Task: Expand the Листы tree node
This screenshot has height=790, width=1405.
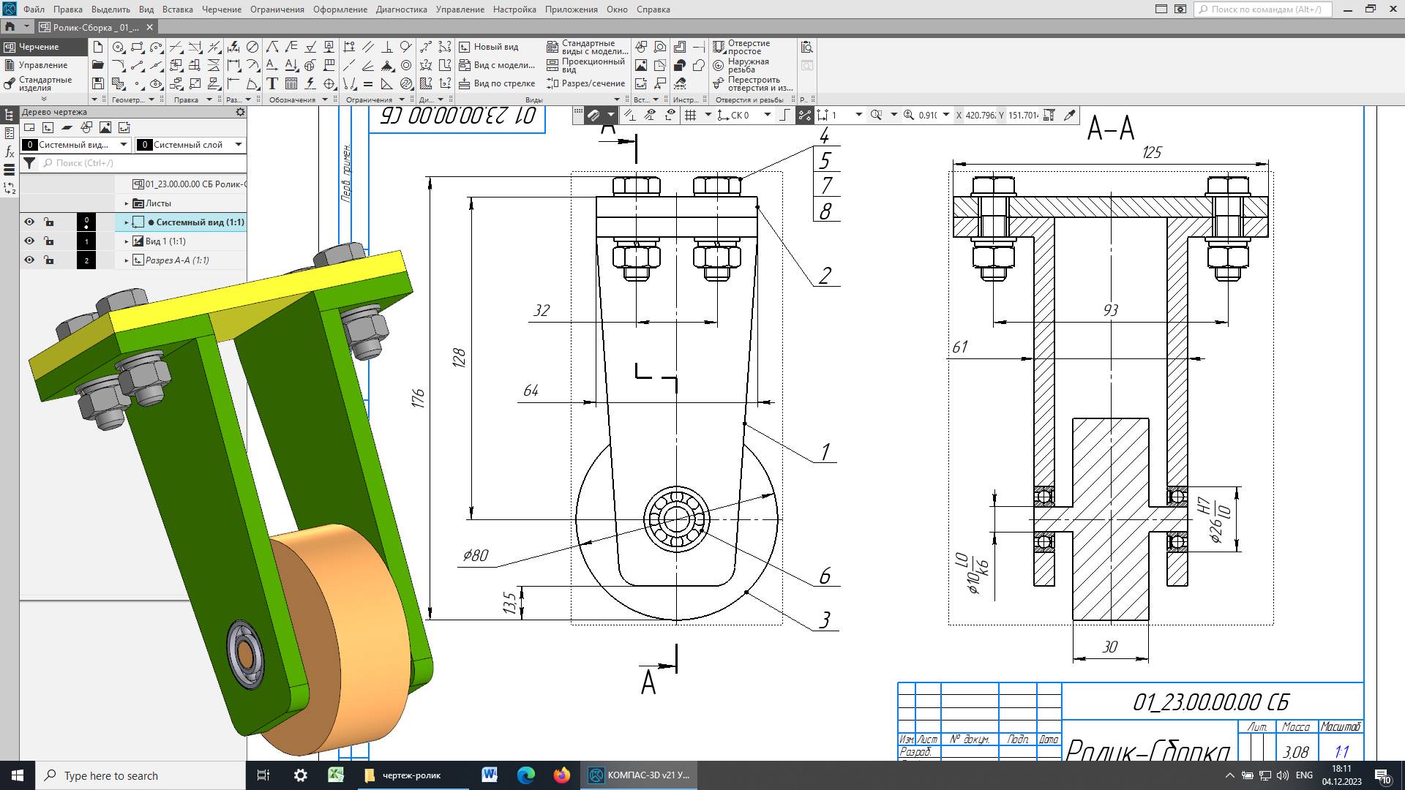Action: (x=127, y=203)
